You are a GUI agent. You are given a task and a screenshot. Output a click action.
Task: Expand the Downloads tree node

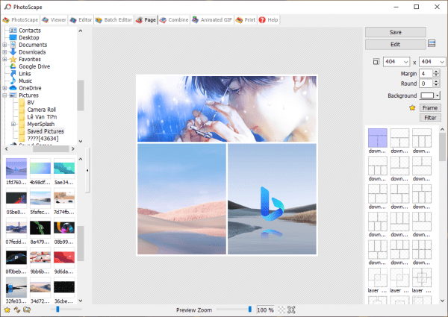click(x=4, y=52)
